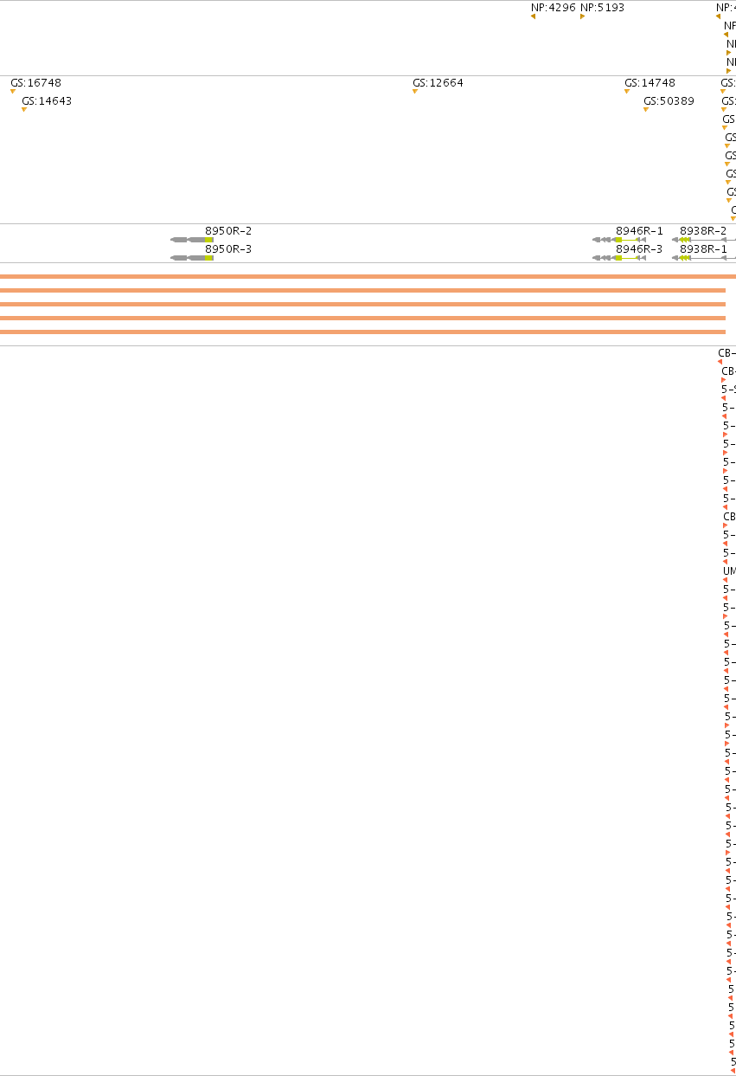Screen dimensions: 736x1076
Task: Select the GS:50389 marker
Action: [x=645, y=109]
